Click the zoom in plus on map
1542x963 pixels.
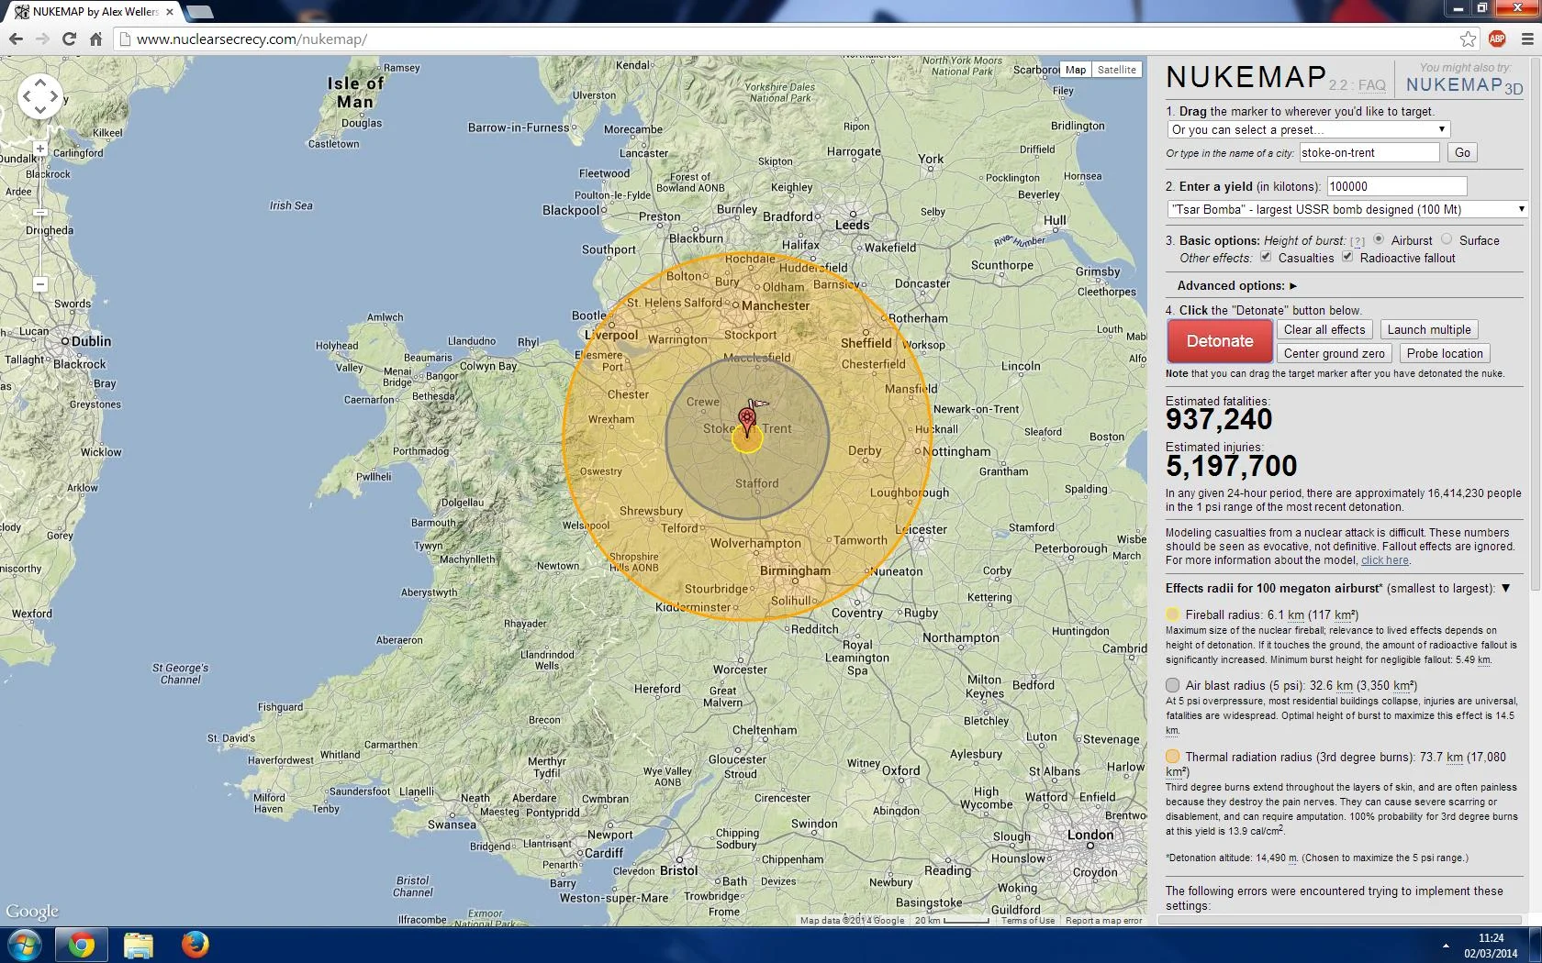pyautogui.click(x=40, y=148)
